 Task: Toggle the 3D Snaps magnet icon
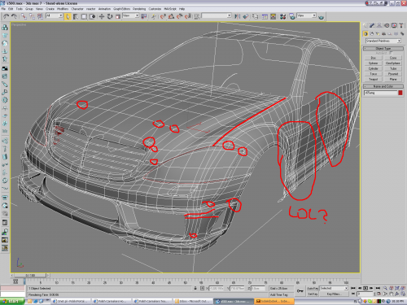[163, 16]
